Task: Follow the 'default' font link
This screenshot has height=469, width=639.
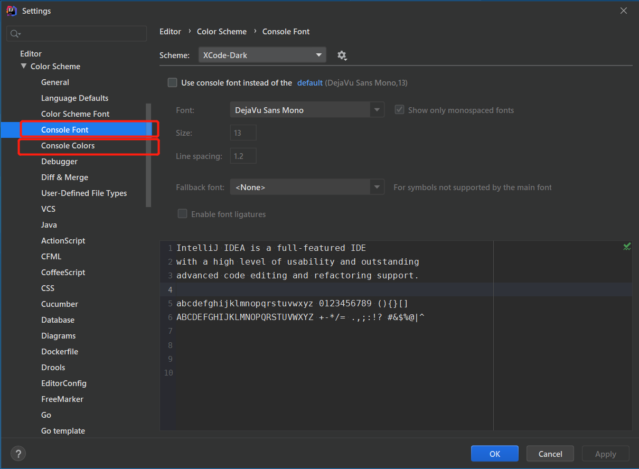Action: point(310,82)
